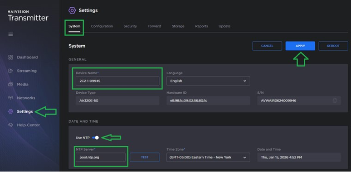Image resolution: width=351 pixels, height=172 pixels.
Task: Click the Device Name input field
Action: [117, 81]
